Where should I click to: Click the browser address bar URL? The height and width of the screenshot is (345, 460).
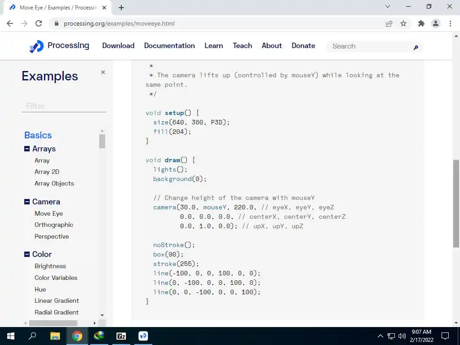tap(119, 23)
